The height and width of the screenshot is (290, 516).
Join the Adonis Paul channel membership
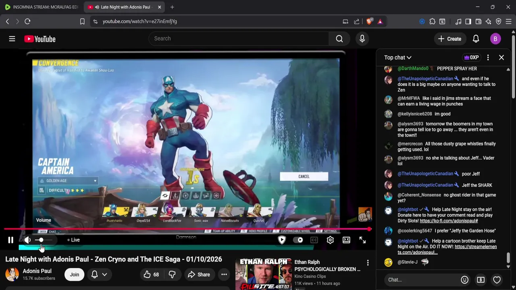74,275
